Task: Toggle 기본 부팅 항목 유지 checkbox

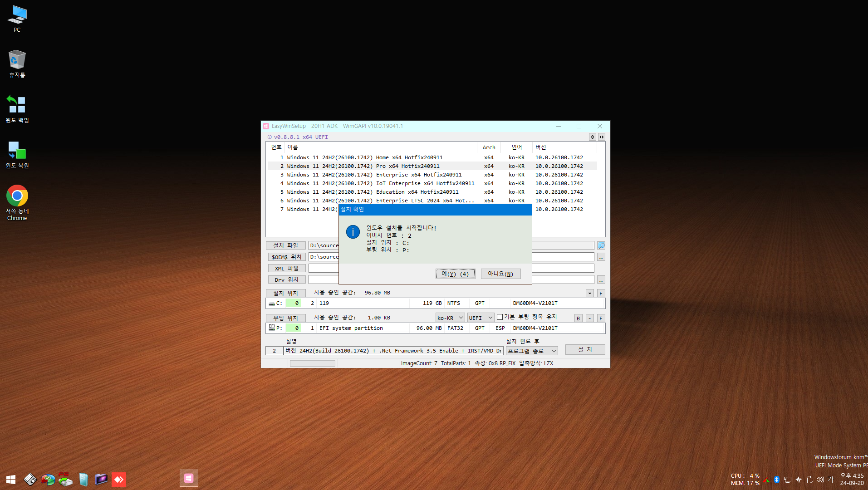Action: coord(500,317)
